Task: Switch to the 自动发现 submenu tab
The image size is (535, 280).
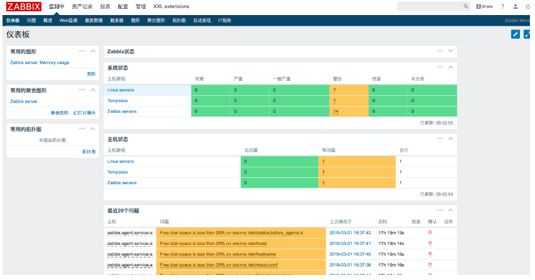Action: tap(202, 21)
